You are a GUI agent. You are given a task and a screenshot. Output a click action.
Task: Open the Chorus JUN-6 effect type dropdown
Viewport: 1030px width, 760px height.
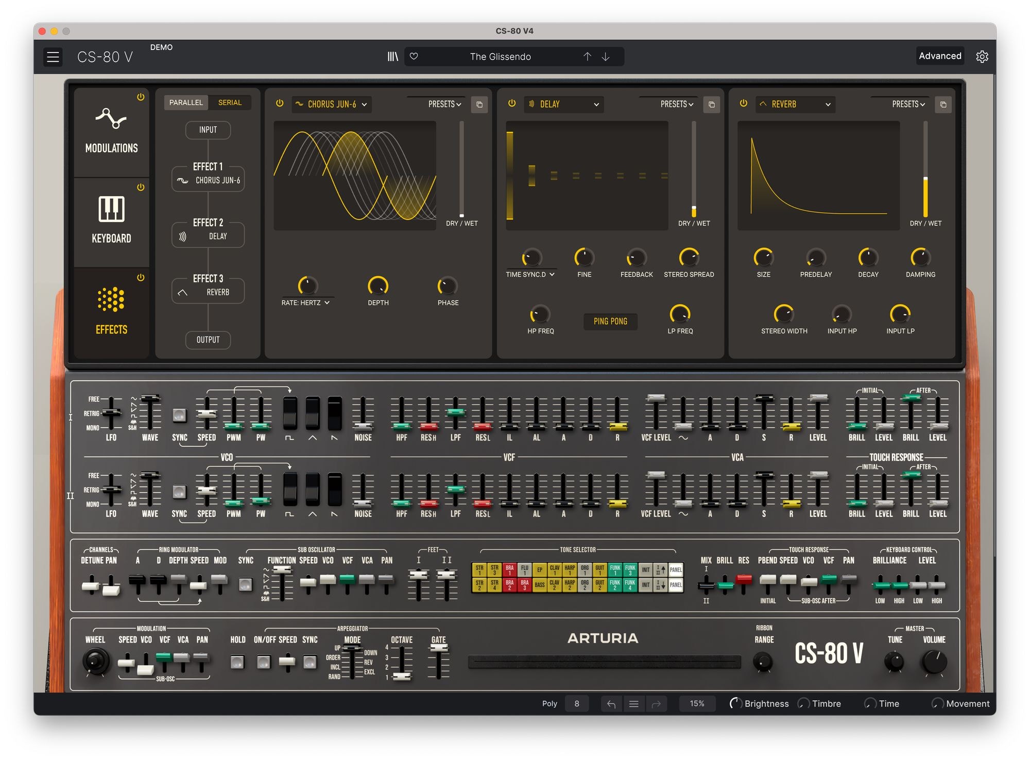pyautogui.click(x=332, y=105)
